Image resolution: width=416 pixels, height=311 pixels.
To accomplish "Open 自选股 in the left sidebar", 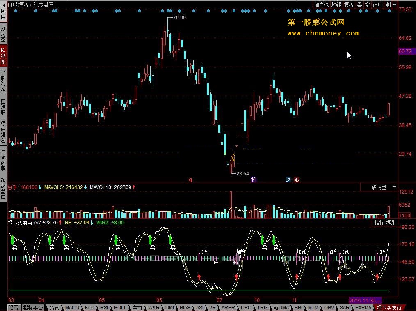I will [x=3, y=107].
